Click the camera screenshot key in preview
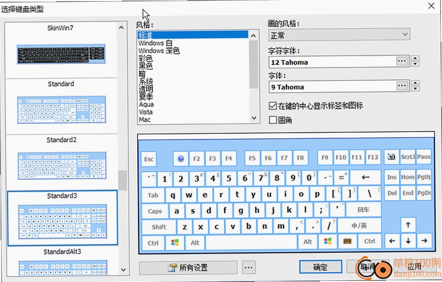Screen dimensions: 442x282 [x=391, y=156]
